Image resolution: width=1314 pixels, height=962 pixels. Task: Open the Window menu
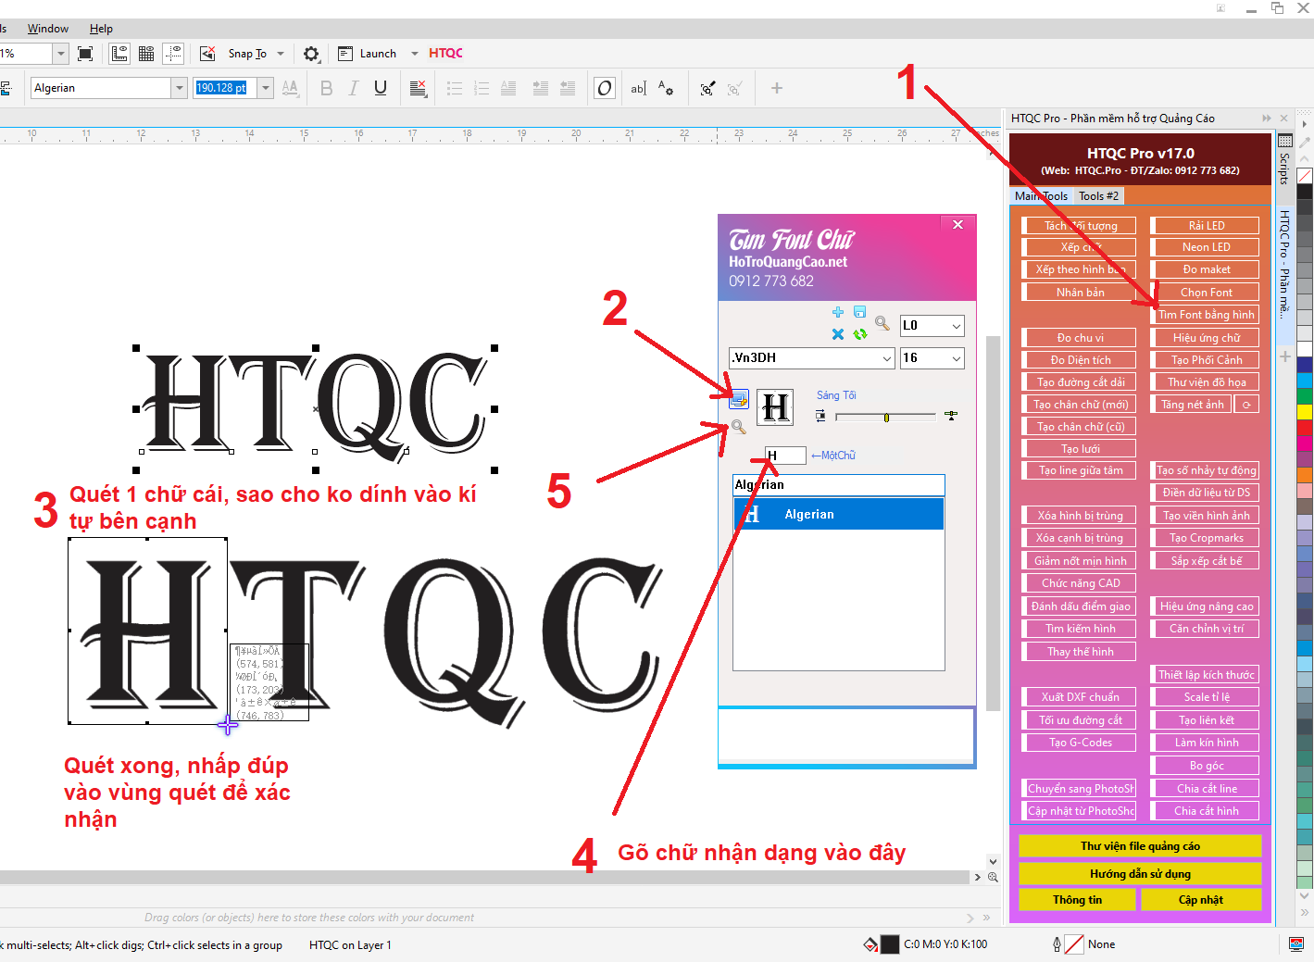(48, 29)
